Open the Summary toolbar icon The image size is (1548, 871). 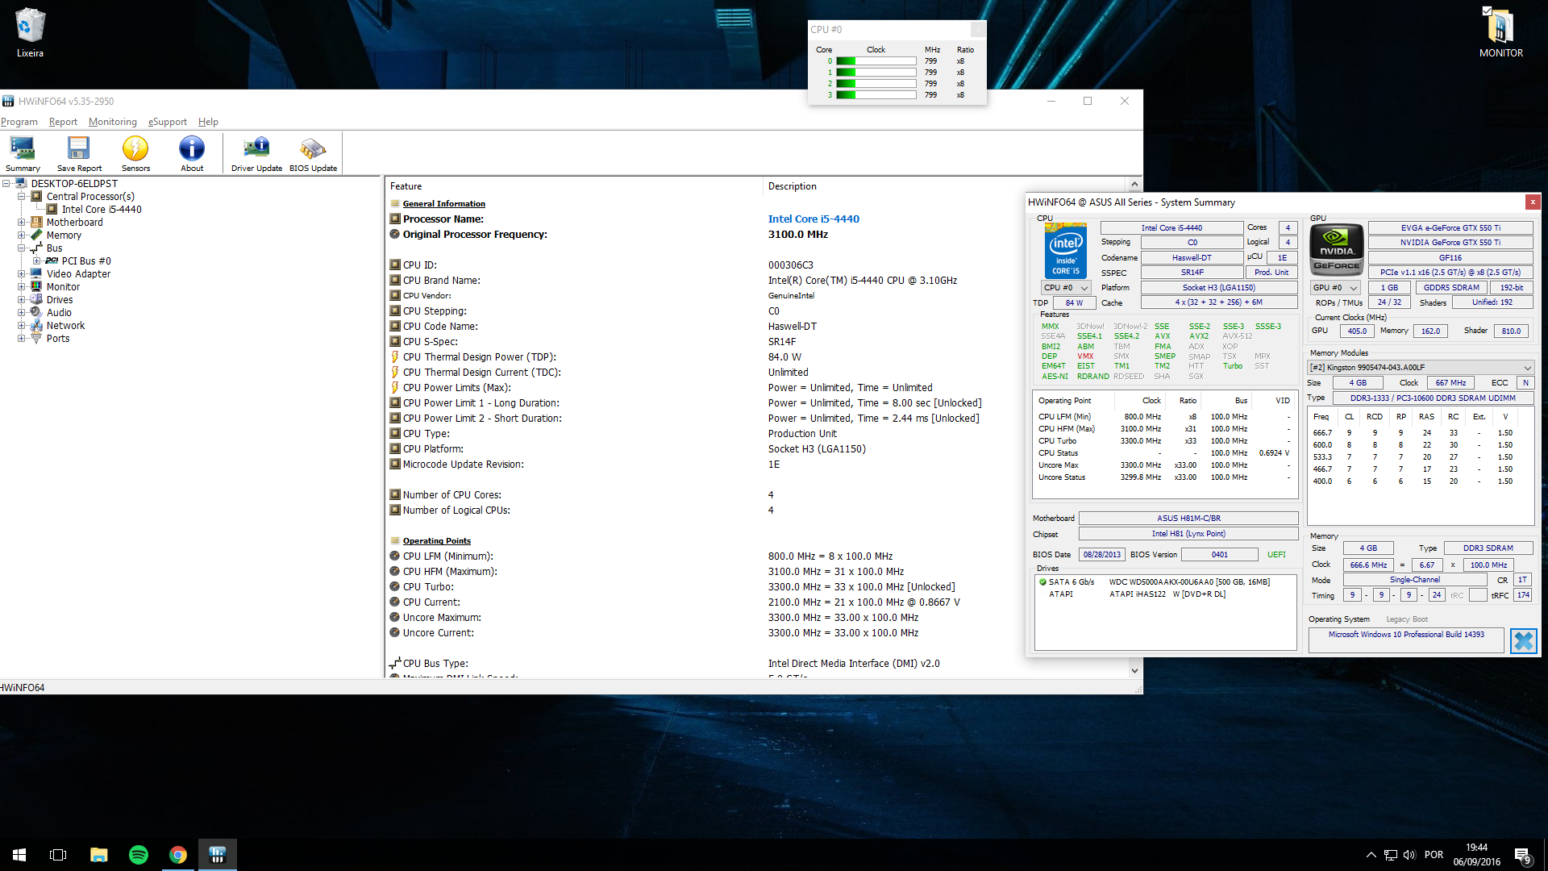tap(23, 153)
